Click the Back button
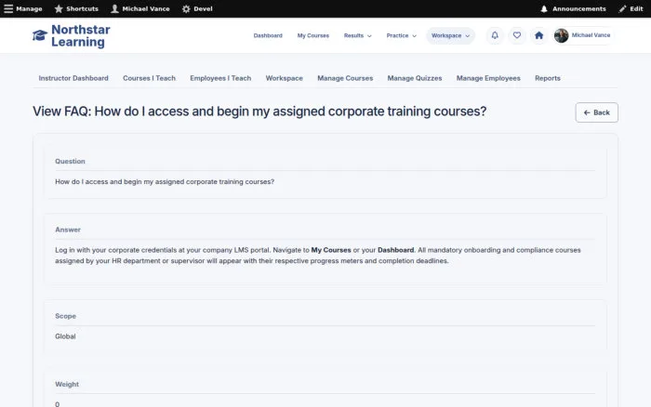This screenshot has width=651, height=407. 597,112
